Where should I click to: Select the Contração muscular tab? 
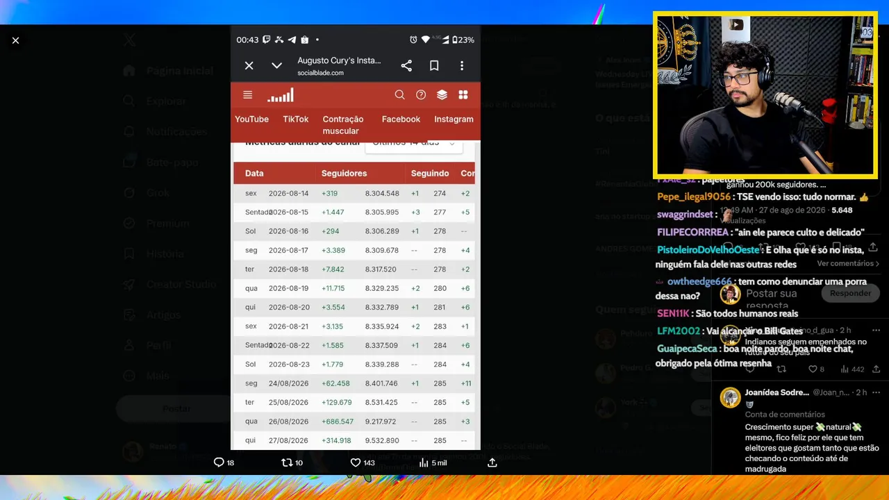(x=343, y=125)
